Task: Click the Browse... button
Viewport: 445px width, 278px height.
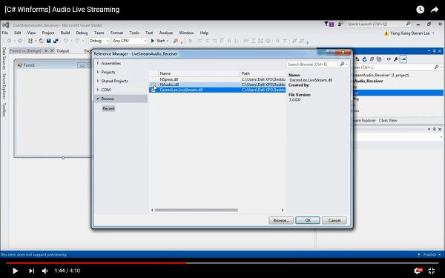Action: point(281,220)
